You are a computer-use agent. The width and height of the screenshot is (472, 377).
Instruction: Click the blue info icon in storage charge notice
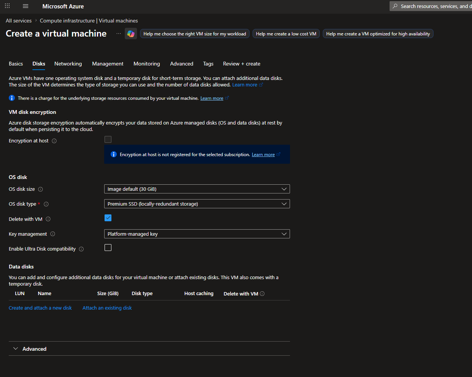point(12,98)
